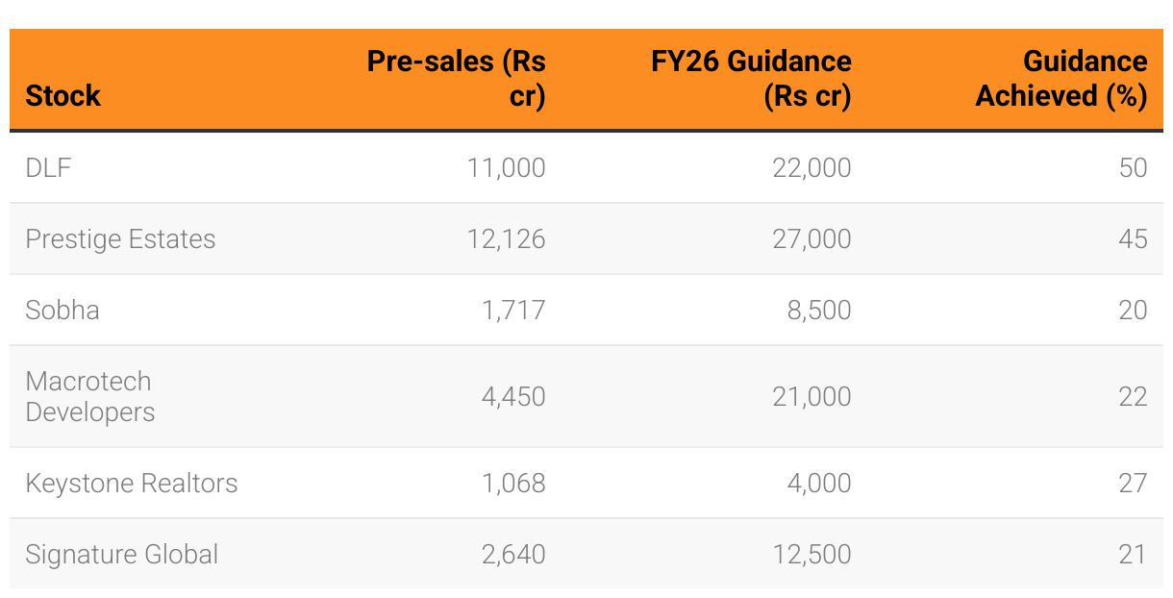The image size is (1173, 598).
Task: Select the Keystone Realtors row label
Action: pos(132,483)
